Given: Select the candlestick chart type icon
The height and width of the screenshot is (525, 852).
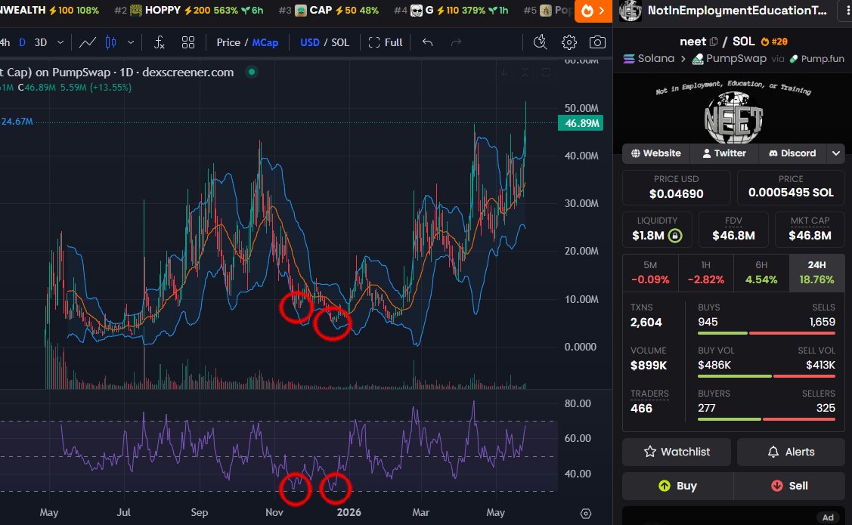Looking at the screenshot, I should (110, 42).
